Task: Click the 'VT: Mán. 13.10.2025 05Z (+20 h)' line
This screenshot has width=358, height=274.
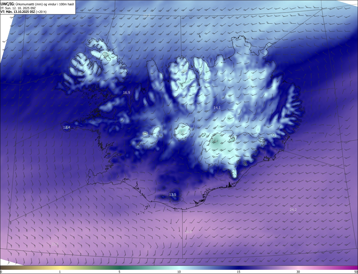Action: [x=23, y=12]
